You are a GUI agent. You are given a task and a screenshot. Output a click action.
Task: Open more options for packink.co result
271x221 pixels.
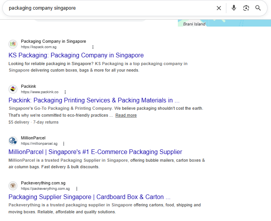click(x=65, y=92)
